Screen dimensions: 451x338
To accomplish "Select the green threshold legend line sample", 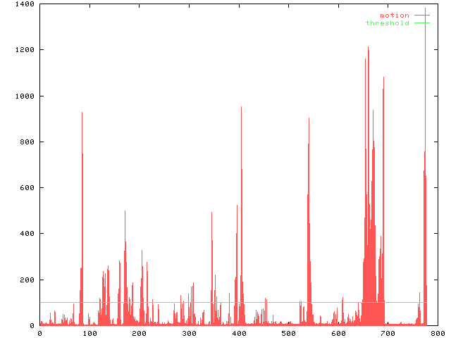I will (x=421, y=23).
